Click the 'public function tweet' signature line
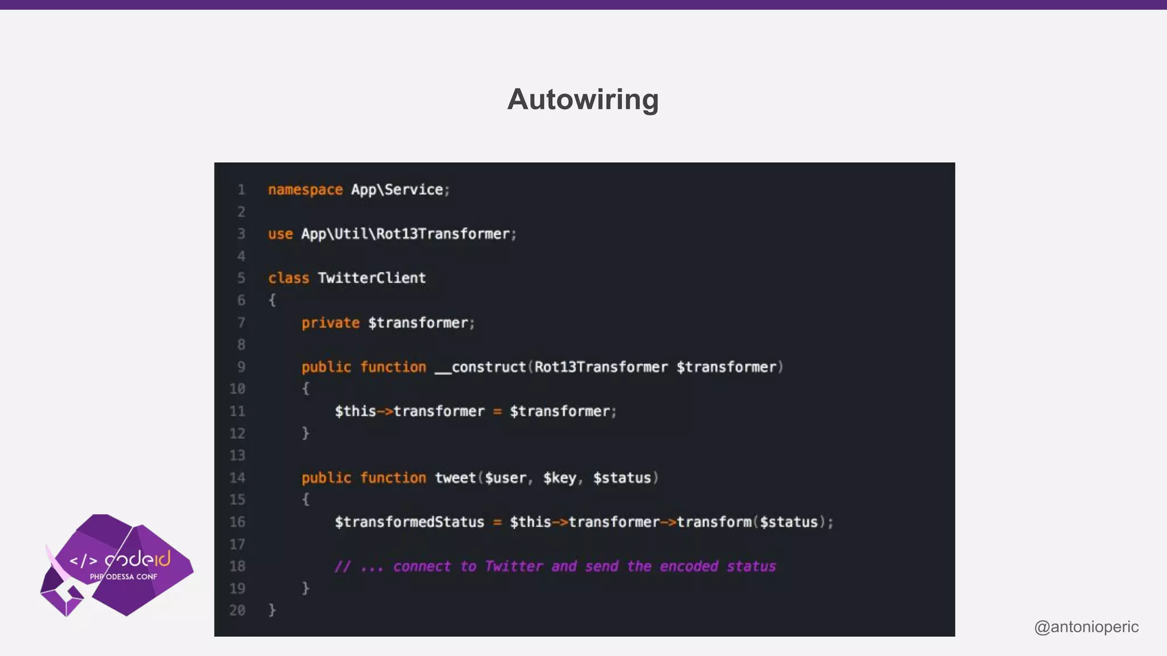 click(x=480, y=478)
